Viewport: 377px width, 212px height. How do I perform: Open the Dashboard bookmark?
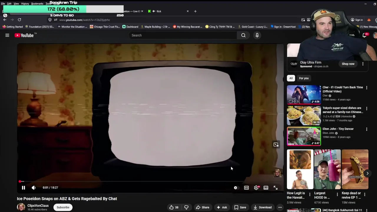point(130,27)
